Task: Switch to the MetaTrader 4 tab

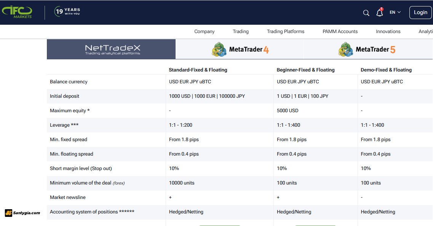Action: point(240,49)
